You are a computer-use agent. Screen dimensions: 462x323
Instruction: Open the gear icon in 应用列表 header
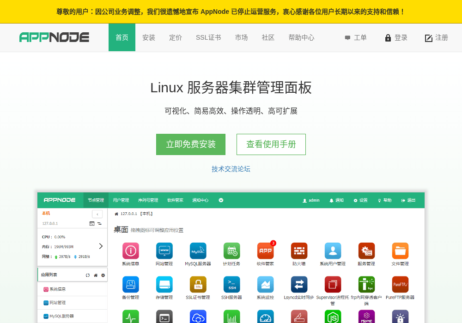tap(103, 275)
